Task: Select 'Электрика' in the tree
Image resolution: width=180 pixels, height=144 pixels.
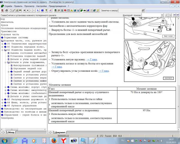Action: pyautogui.click(x=7, y=118)
